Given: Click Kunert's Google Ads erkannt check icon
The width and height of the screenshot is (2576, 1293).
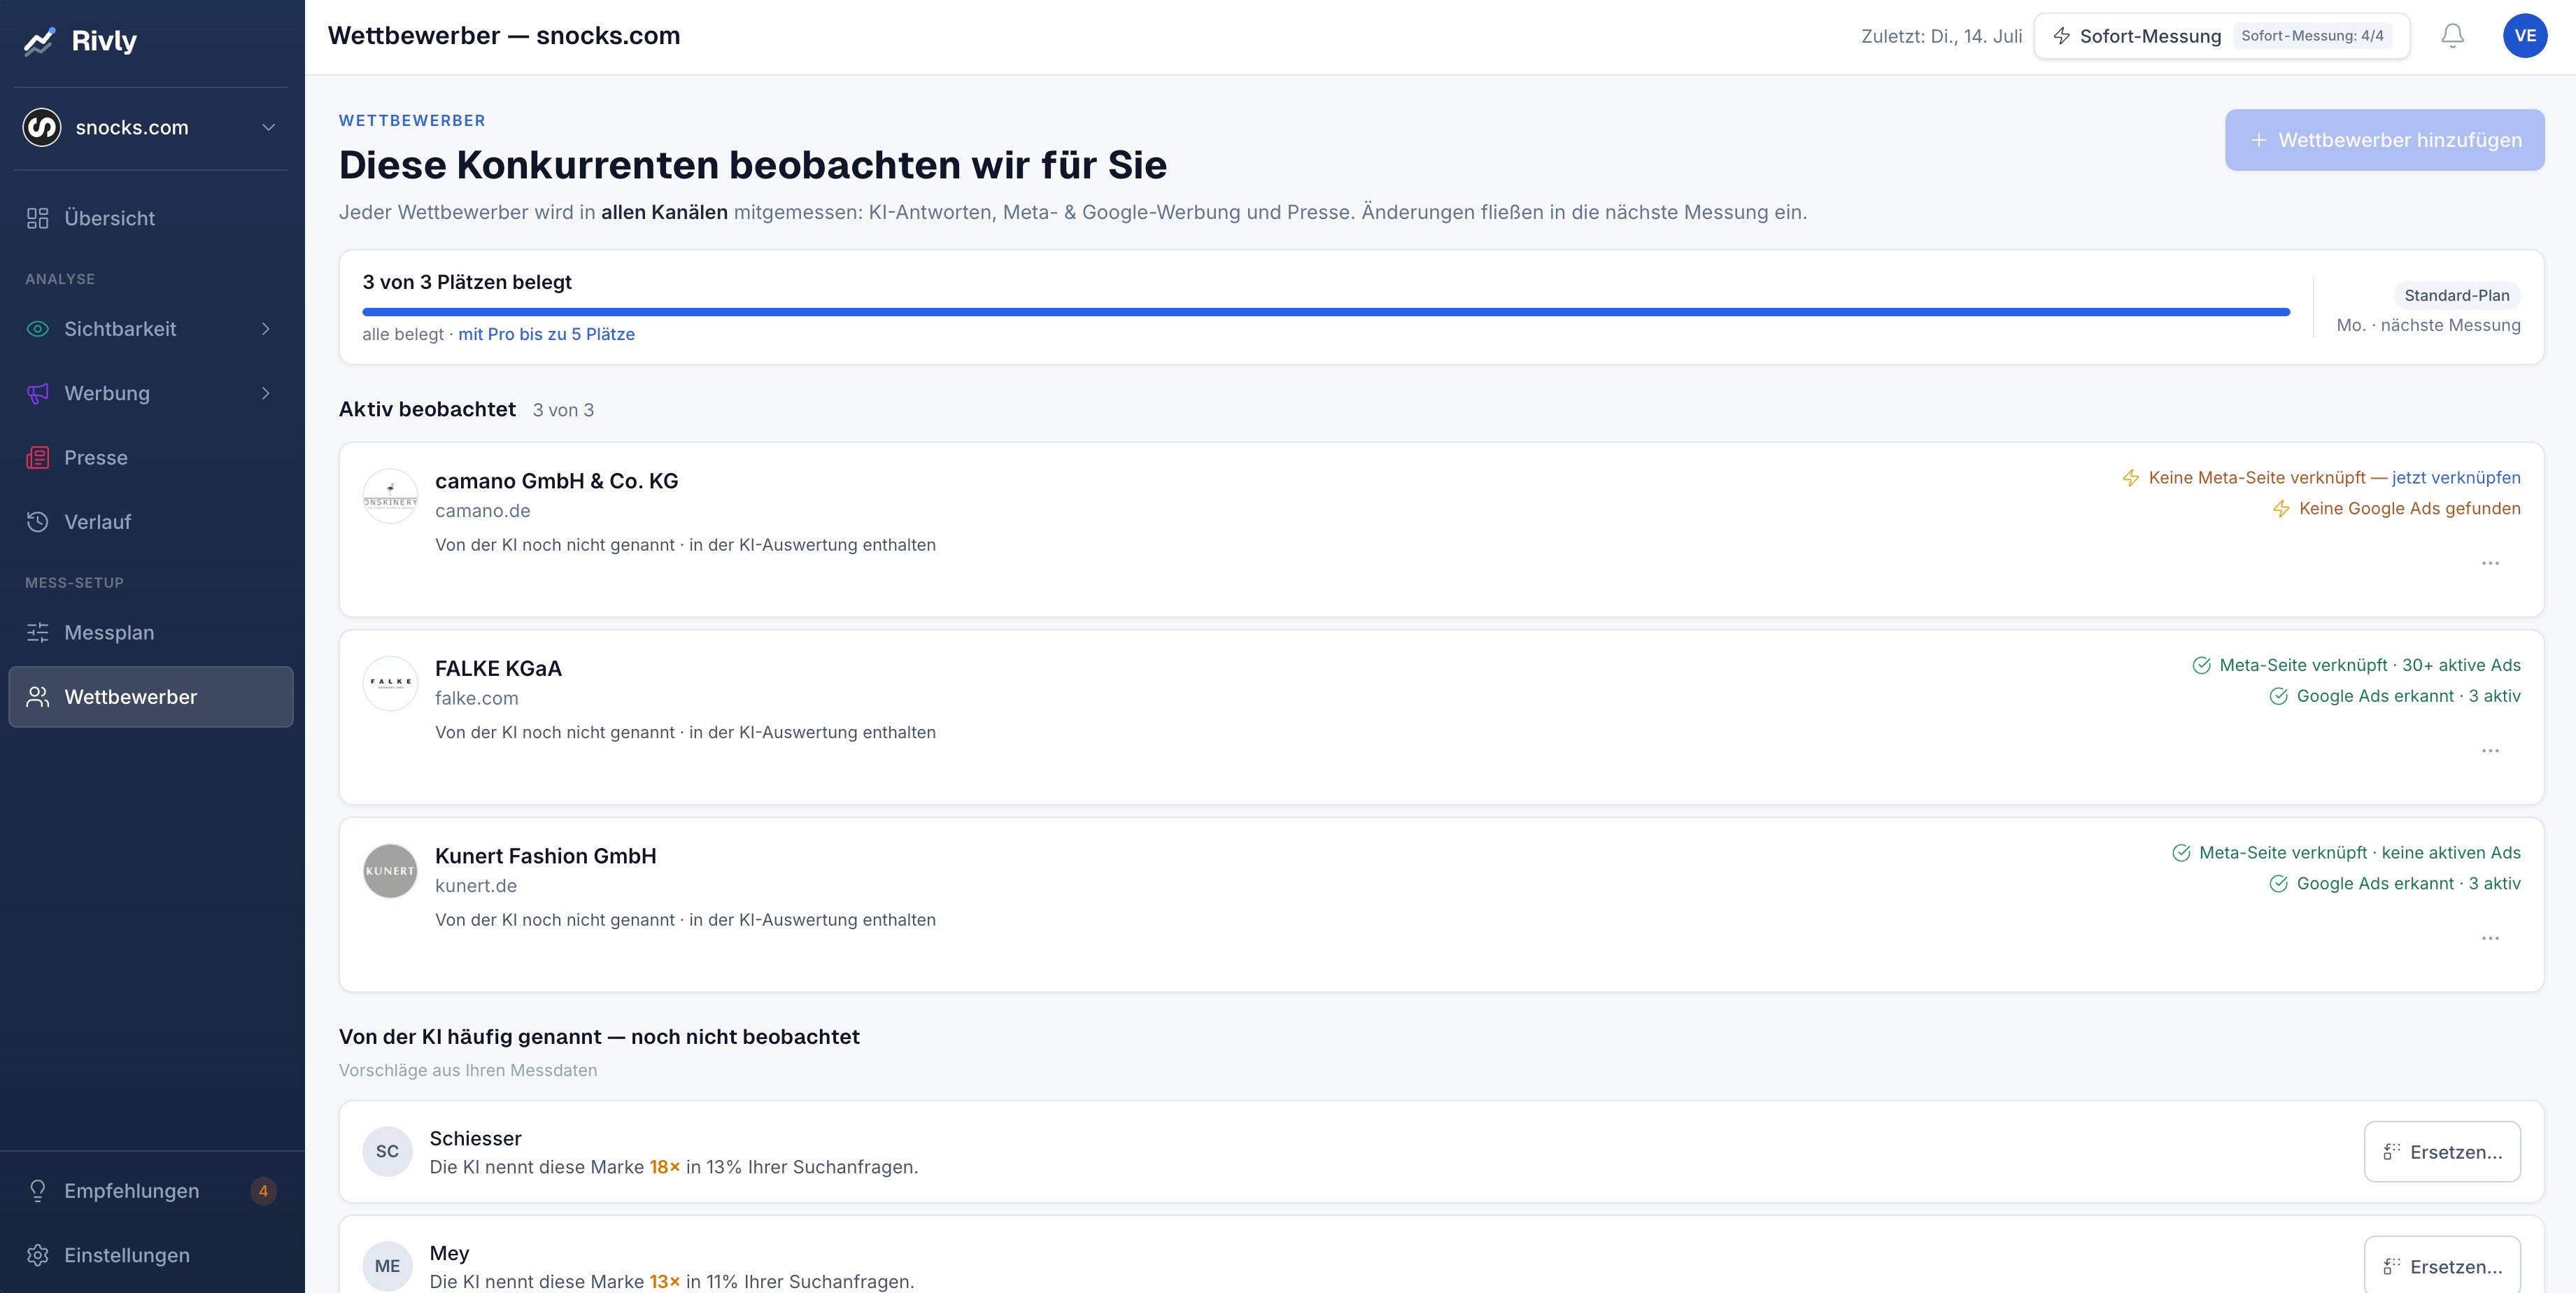Looking at the screenshot, I should (2278, 884).
